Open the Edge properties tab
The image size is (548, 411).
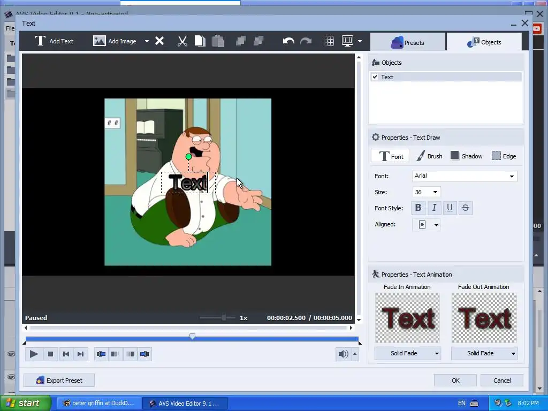pyautogui.click(x=504, y=156)
